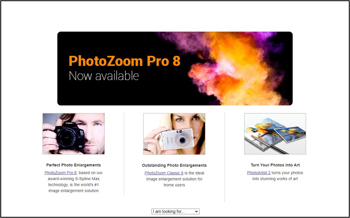This screenshot has width=350, height=218.
Task: Visit the PhotoArtist 2 link
Action: pyautogui.click(x=259, y=173)
